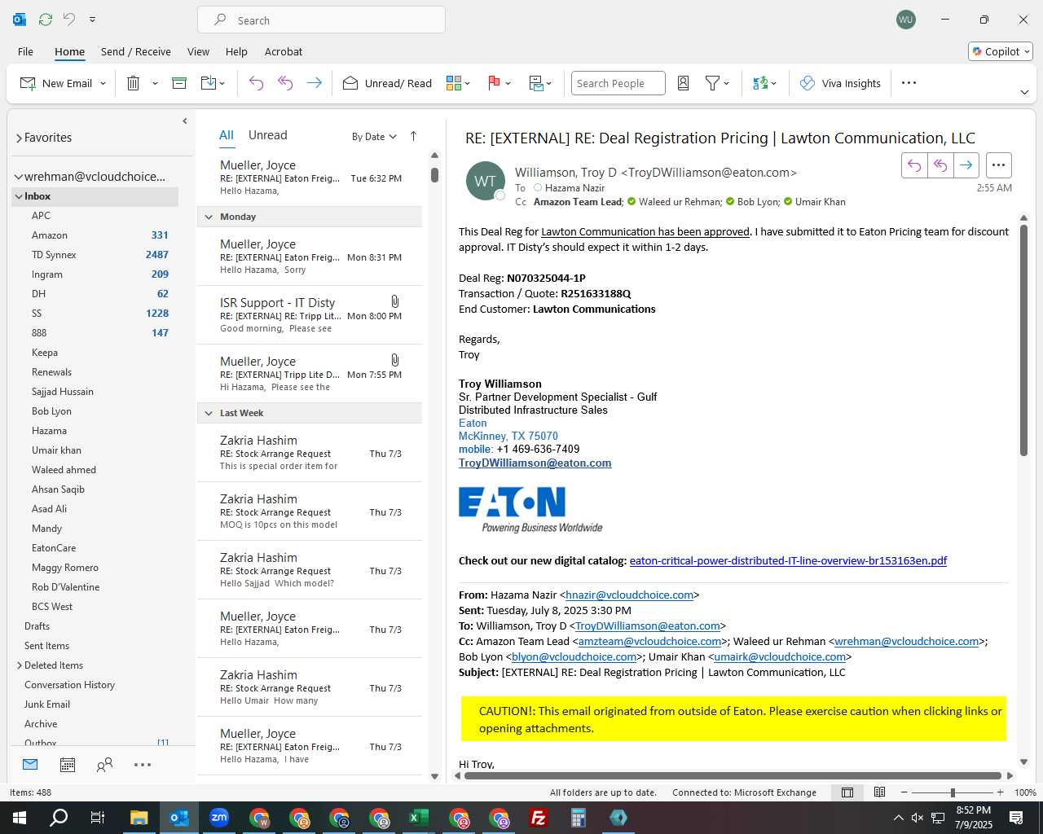Reply using reading pane reply button
The height and width of the screenshot is (834, 1043).
click(914, 165)
